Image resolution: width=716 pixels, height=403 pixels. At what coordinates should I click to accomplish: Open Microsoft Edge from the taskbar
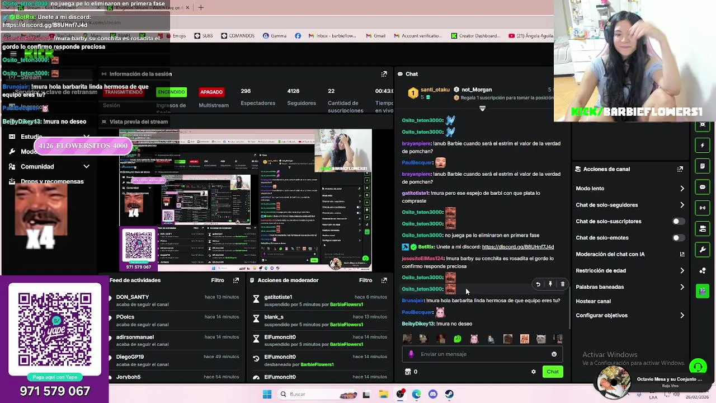(417, 394)
